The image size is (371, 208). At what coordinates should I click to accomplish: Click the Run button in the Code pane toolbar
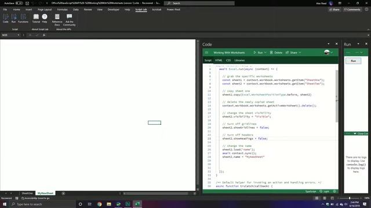click(x=258, y=53)
